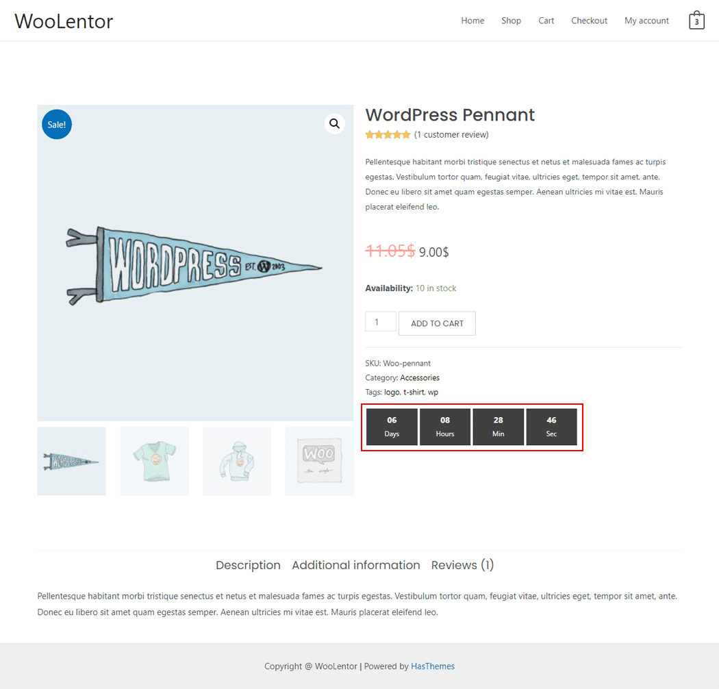Viewport: 719px width, 689px height.
Task: Open the Accessories category link
Action: tap(420, 378)
